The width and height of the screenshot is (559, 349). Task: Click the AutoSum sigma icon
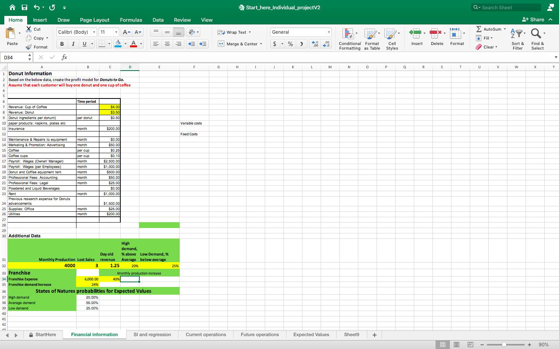point(479,29)
